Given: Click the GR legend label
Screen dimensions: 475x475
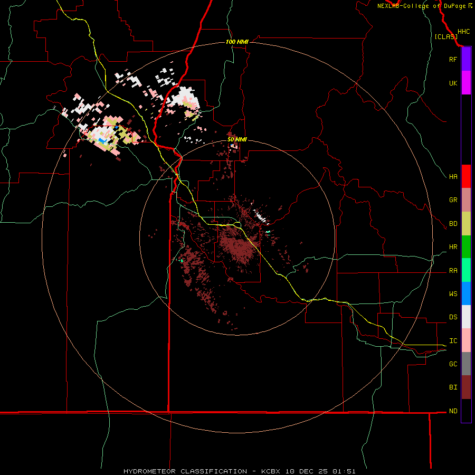Looking at the screenshot, I should click(453, 200).
